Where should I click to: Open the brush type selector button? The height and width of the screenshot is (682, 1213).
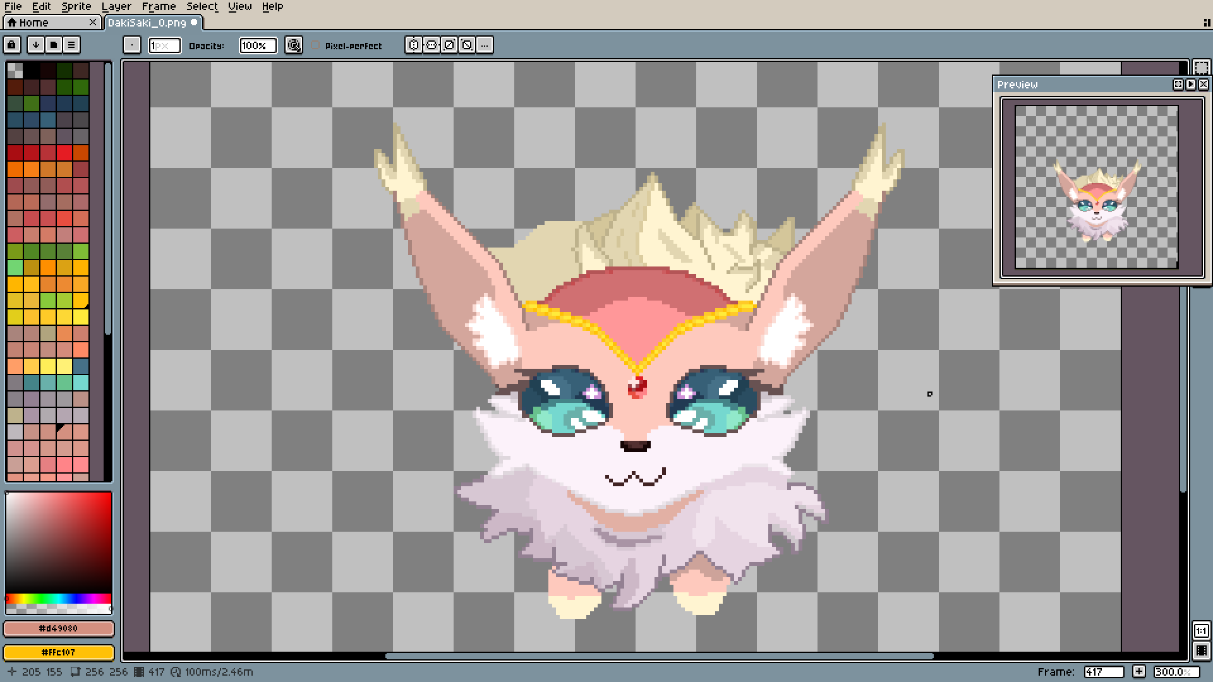pyautogui.click(x=131, y=45)
